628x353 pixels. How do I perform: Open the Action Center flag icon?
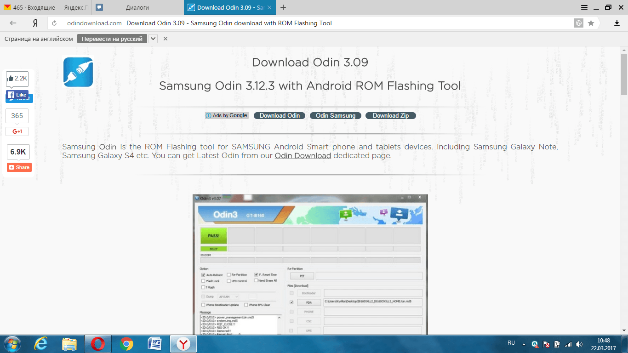coord(546,344)
